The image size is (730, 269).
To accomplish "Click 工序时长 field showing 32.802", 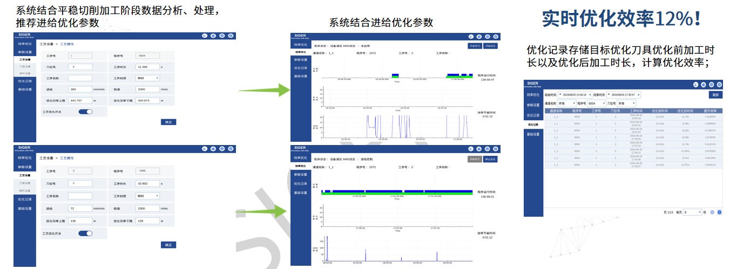I will (148, 184).
